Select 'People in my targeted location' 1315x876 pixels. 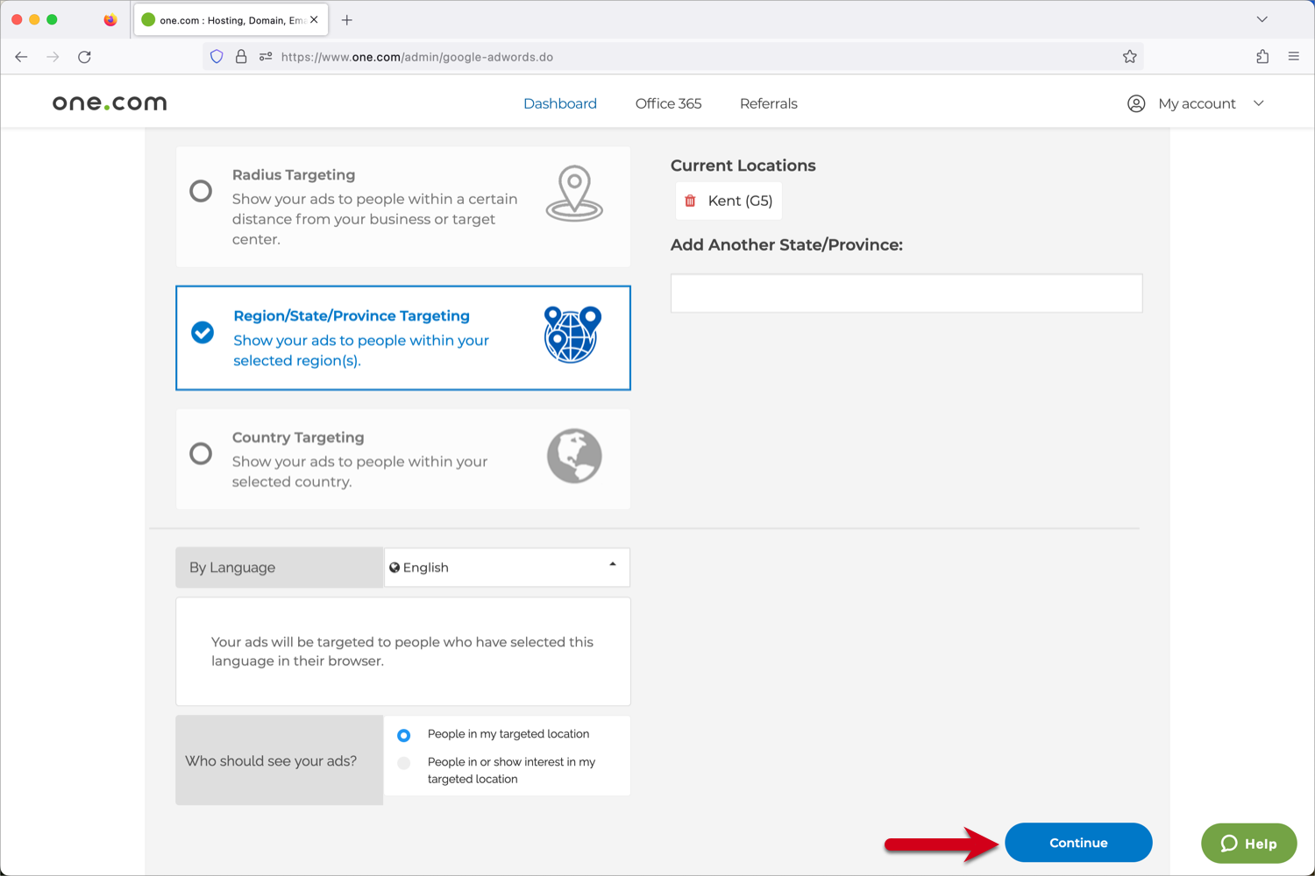(x=403, y=735)
